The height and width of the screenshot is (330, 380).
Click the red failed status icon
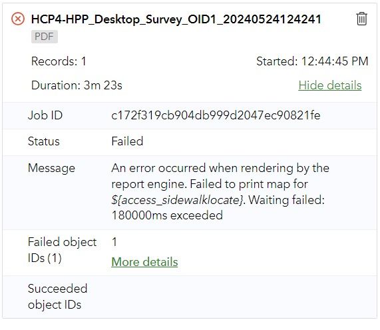click(x=18, y=19)
